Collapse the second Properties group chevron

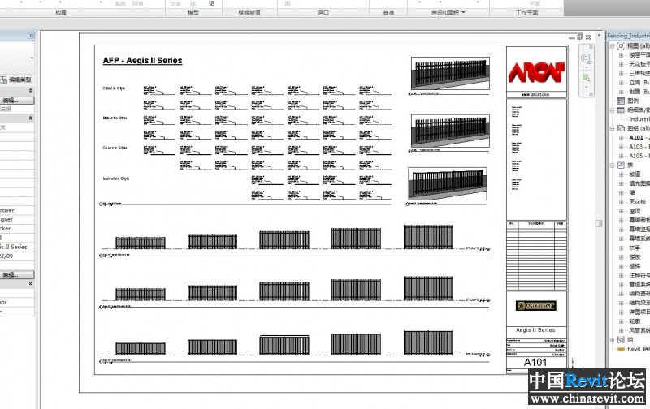[30, 118]
